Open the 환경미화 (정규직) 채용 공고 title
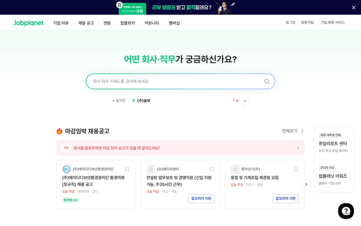This screenshot has height=226, width=361. pos(94,181)
